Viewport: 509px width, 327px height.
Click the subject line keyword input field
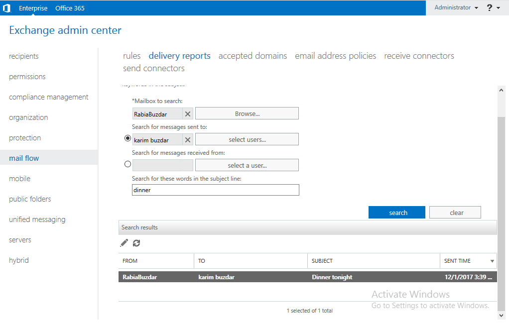pyautogui.click(x=215, y=190)
